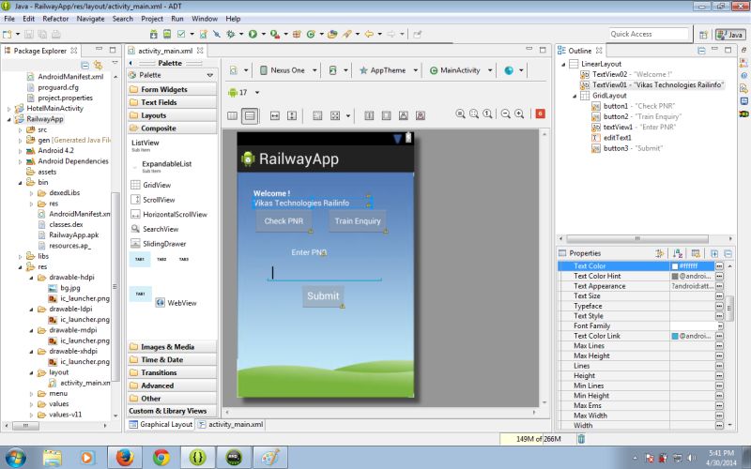Click the Text Color Link swatch

(675, 336)
